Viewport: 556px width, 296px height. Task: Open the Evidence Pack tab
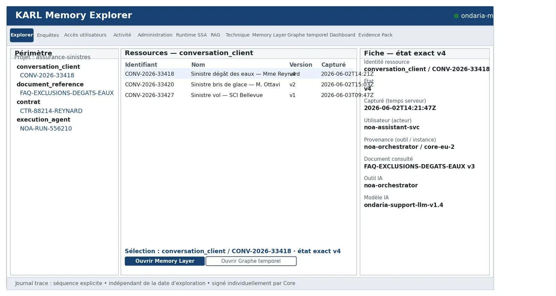point(375,35)
